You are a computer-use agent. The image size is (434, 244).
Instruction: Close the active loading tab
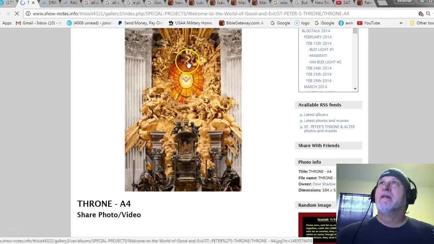(33, 3)
